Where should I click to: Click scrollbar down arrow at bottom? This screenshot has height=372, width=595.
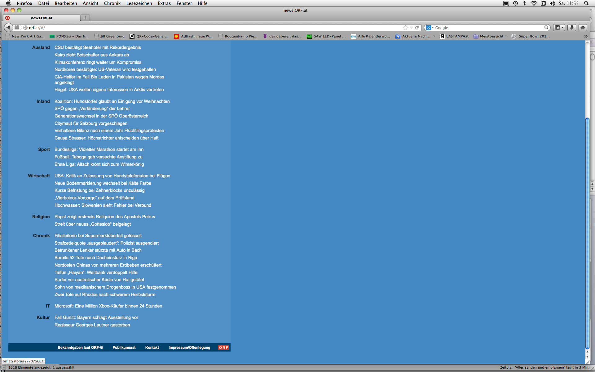point(587,357)
